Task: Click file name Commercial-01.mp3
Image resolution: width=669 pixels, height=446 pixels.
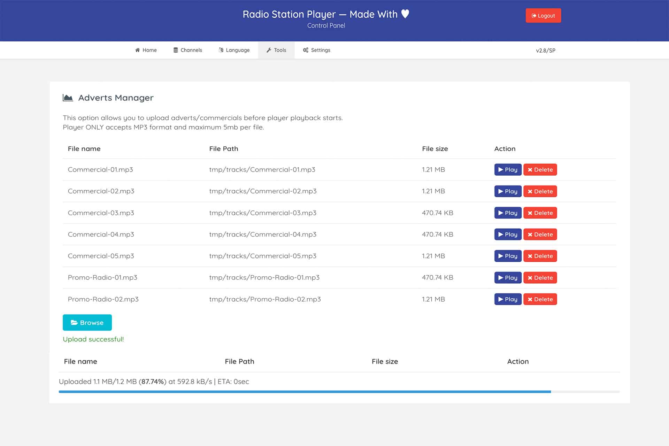Action: (x=100, y=170)
